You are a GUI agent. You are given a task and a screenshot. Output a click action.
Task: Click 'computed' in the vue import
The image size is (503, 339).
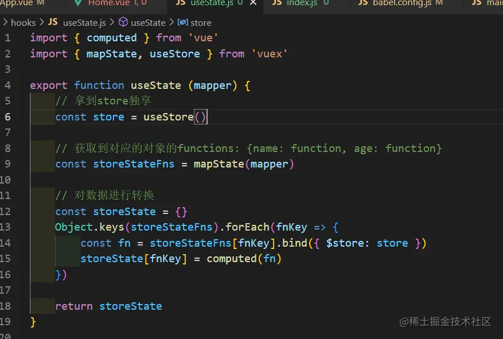[112, 38]
